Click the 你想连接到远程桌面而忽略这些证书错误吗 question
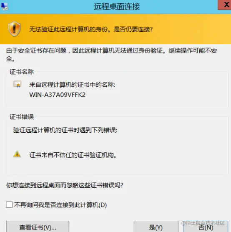 pos(65,185)
